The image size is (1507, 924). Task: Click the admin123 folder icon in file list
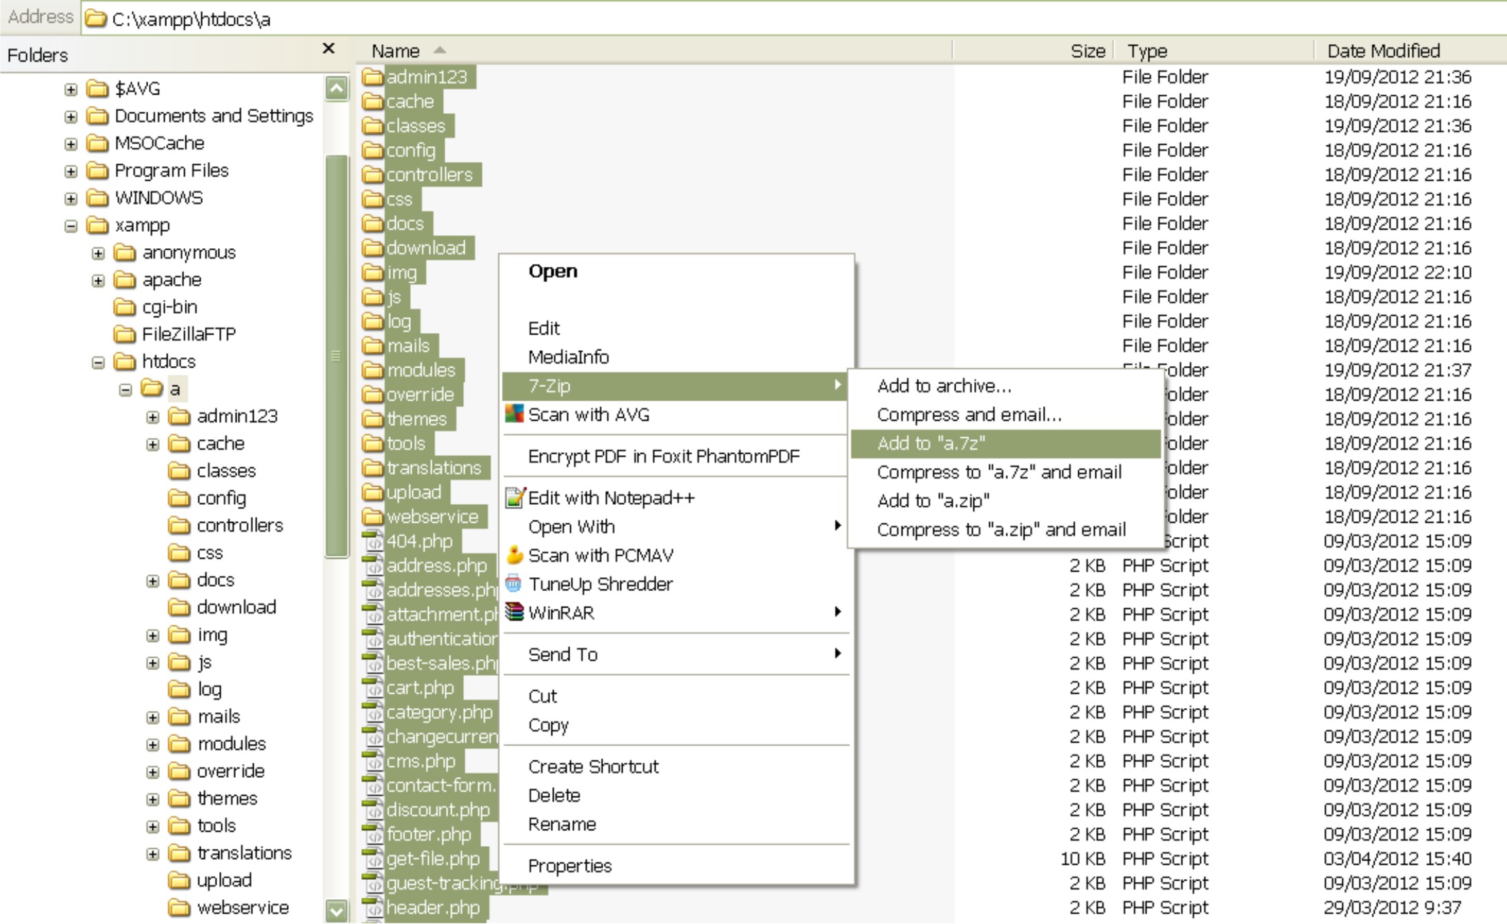coord(373,77)
